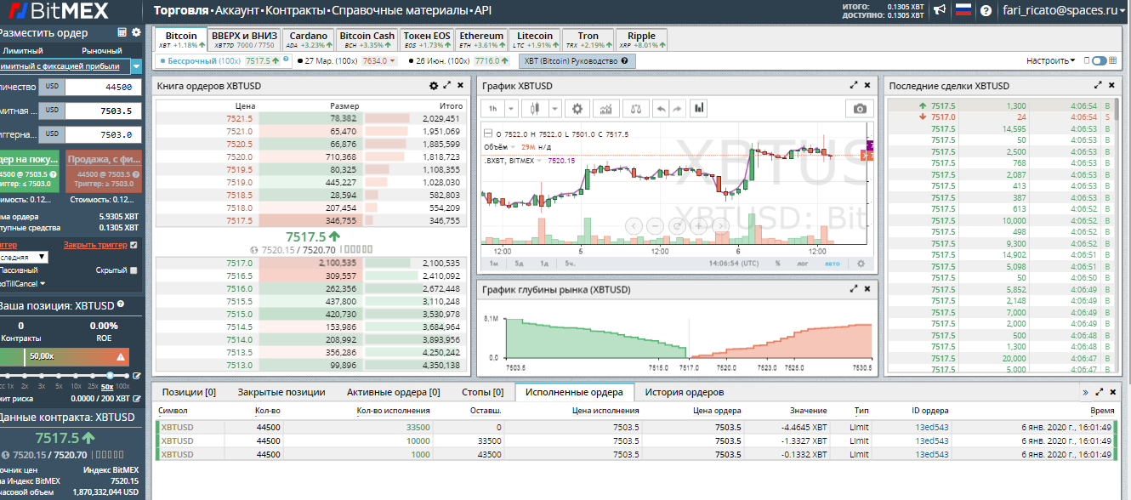
Task: Open the trigger price type dropdown
Action: [23, 256]
